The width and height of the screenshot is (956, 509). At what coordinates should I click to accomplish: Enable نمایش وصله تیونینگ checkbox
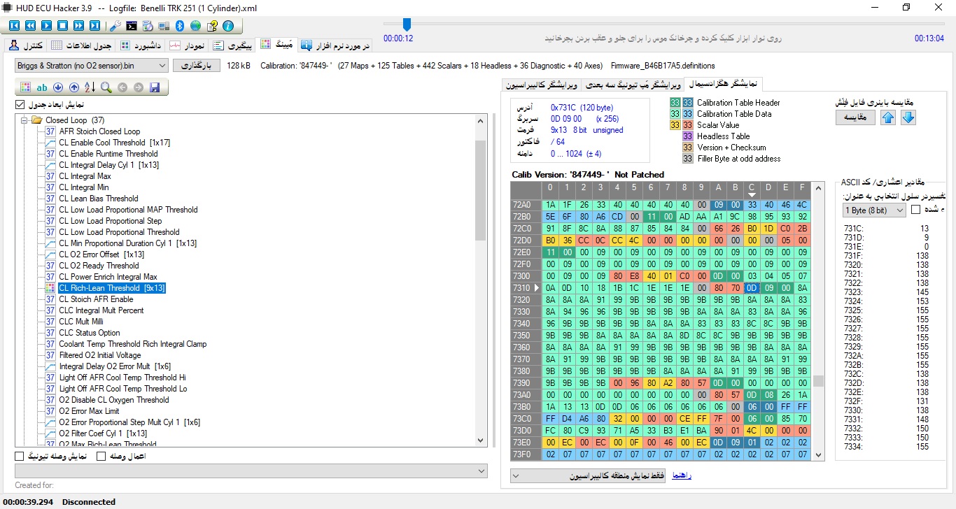[20, 457]
